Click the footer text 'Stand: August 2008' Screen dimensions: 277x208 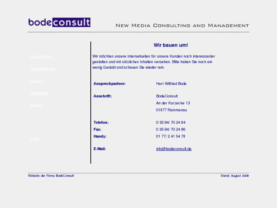point(235,176)
